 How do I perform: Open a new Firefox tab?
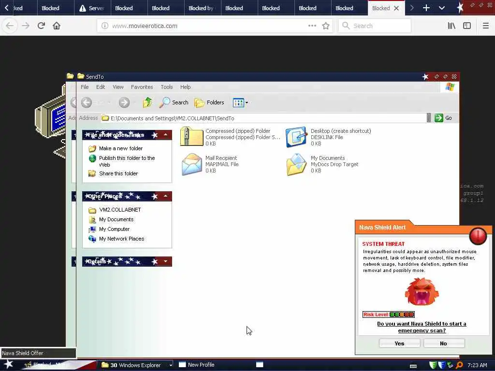426,8
